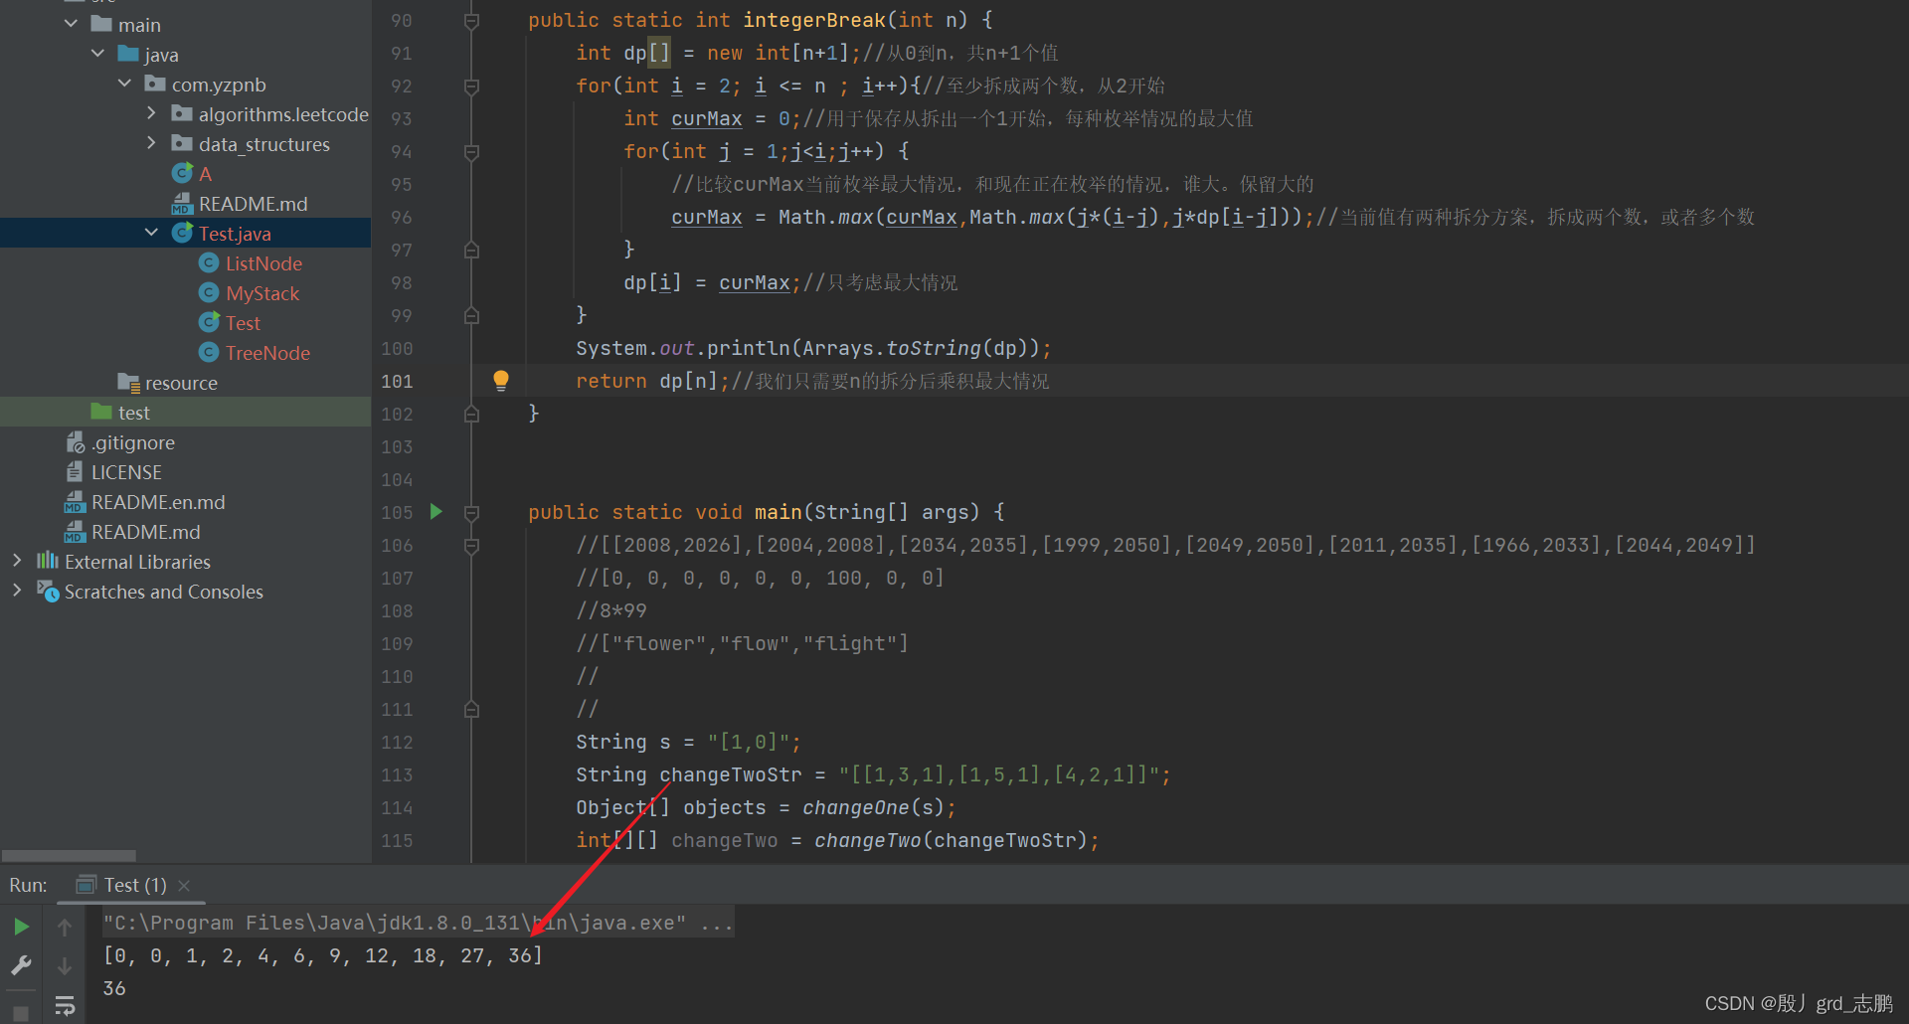
Task: Click changeTwoStr variable on line 113
Action: tap(731, 774)
